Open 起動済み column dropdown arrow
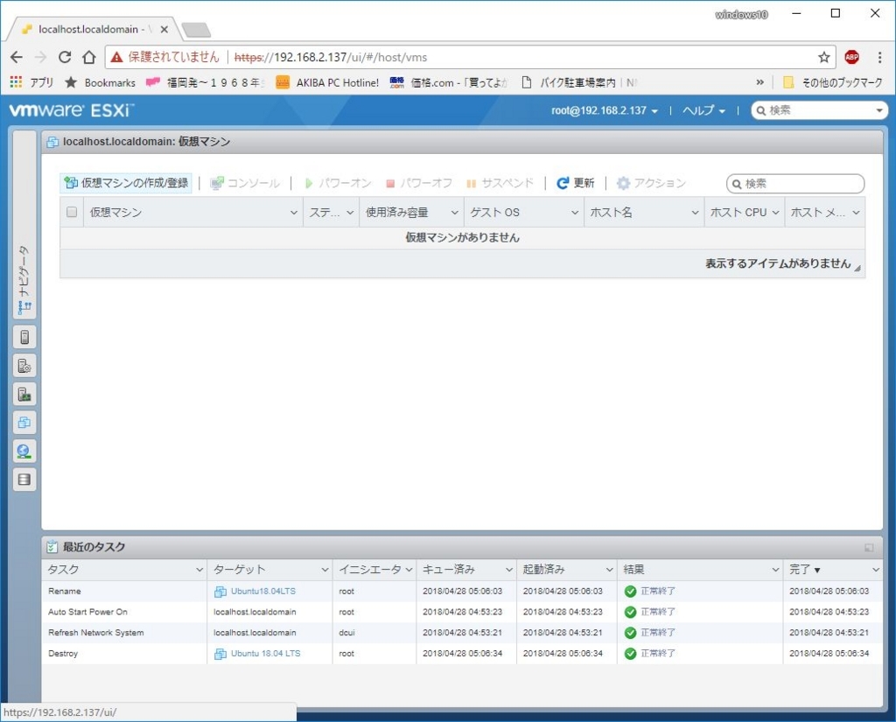Image resolution: width=896 pixels, height=722 pixels. coord(610,570)
